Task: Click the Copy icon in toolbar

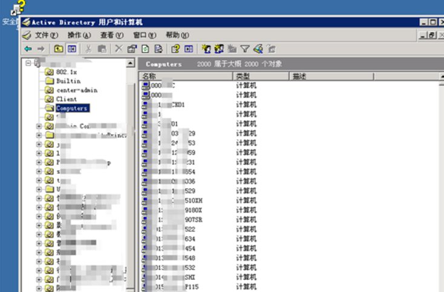Action: [102, 49]
